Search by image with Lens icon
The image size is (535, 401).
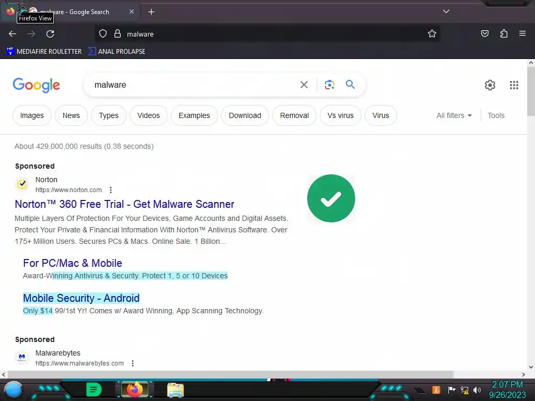(x=330, y=85)
